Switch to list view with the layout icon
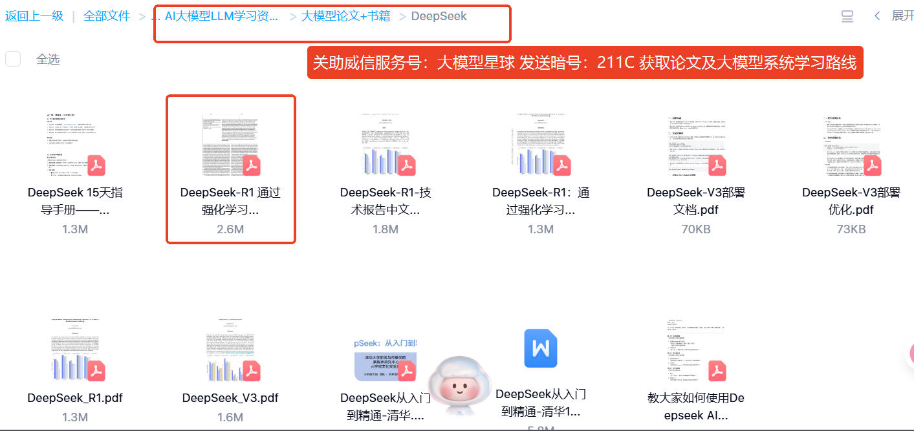 click(847, 16)
